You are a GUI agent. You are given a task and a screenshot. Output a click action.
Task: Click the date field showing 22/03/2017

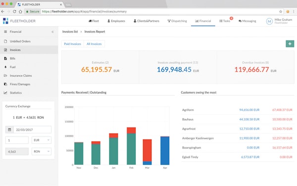tap(32, 130)
